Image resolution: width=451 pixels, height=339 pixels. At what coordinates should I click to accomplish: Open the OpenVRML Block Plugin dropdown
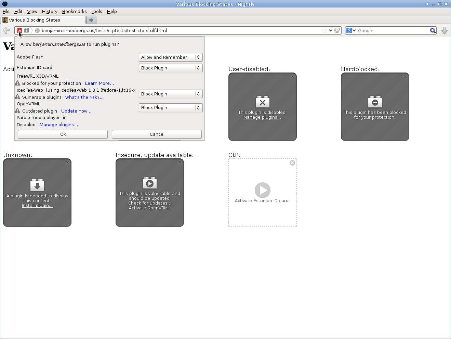[171, 107]
